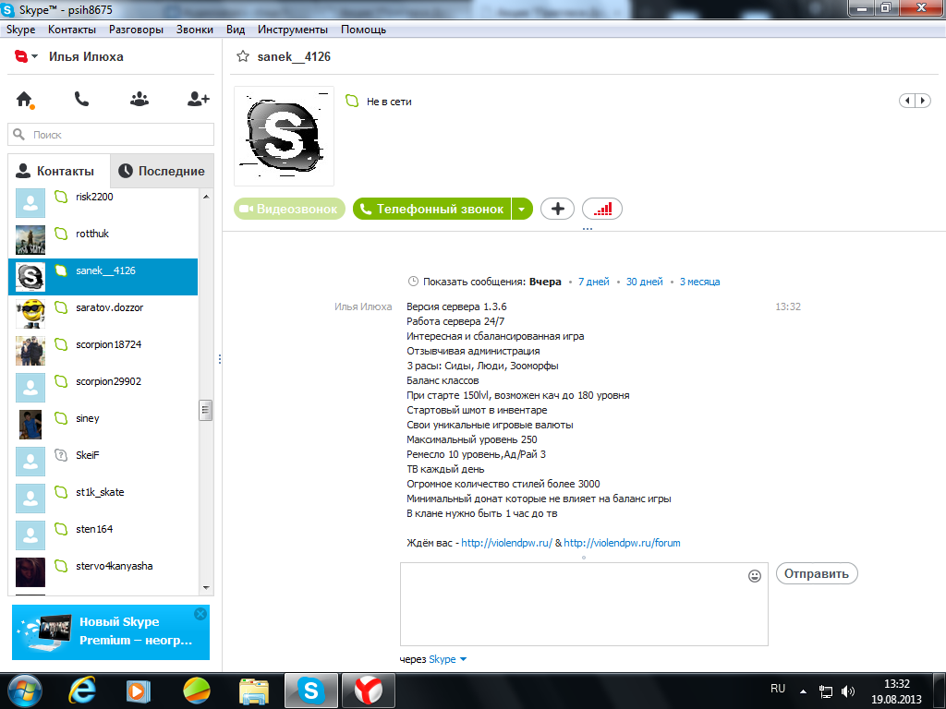Click the plus add button

pos(557,209)
